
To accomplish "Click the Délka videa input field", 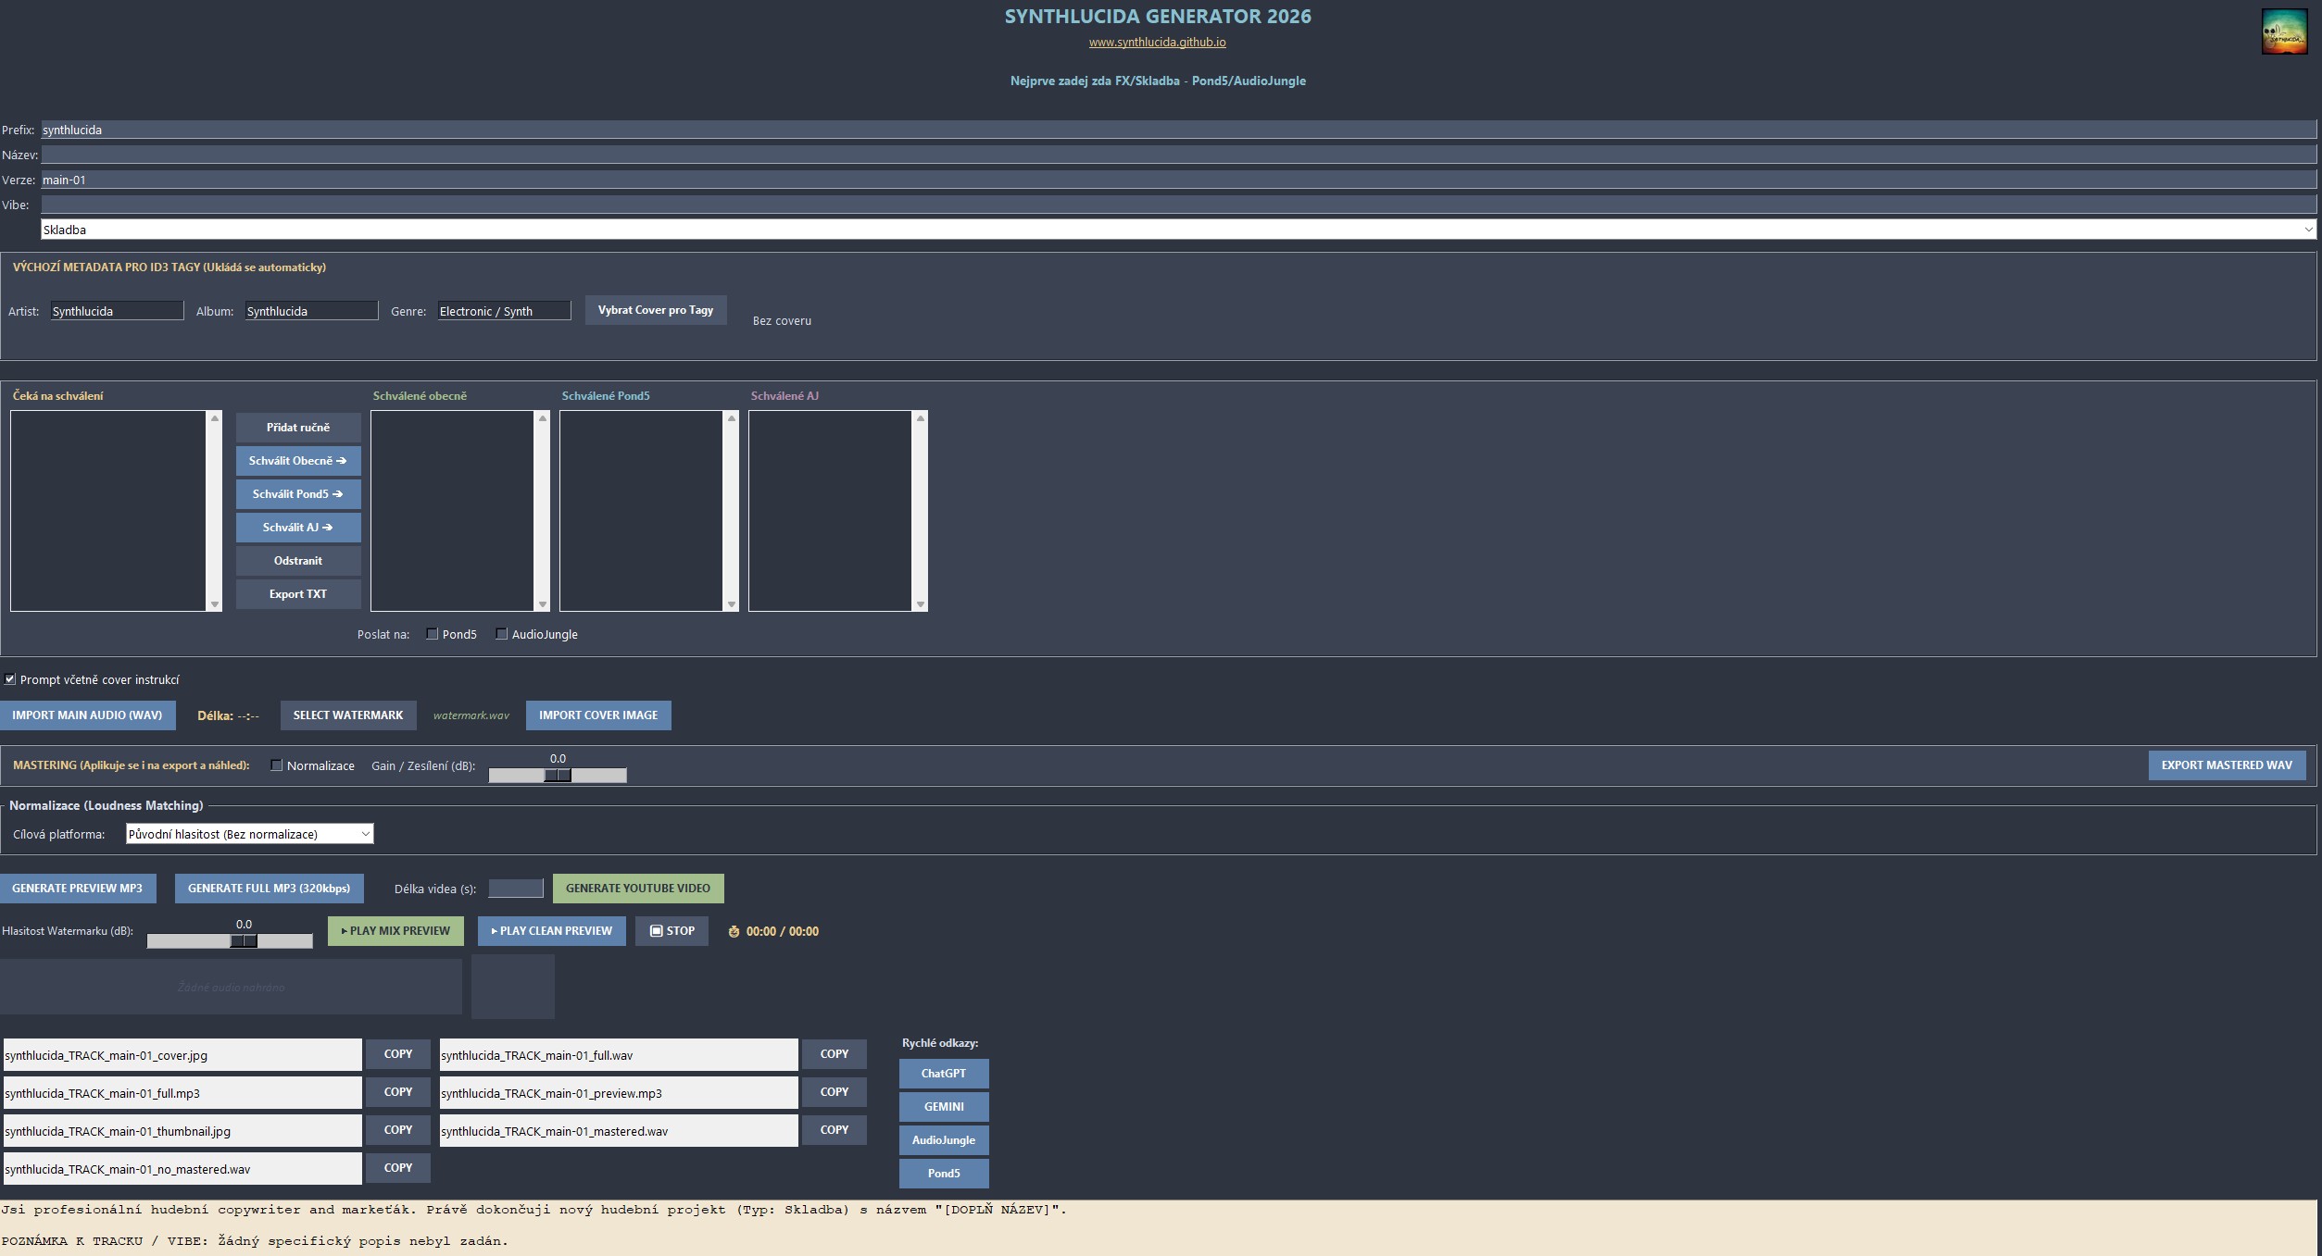I will [x=515, y=889].
